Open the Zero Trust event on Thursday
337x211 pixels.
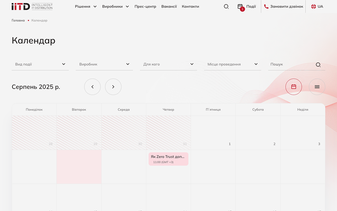tap(168, 159)
